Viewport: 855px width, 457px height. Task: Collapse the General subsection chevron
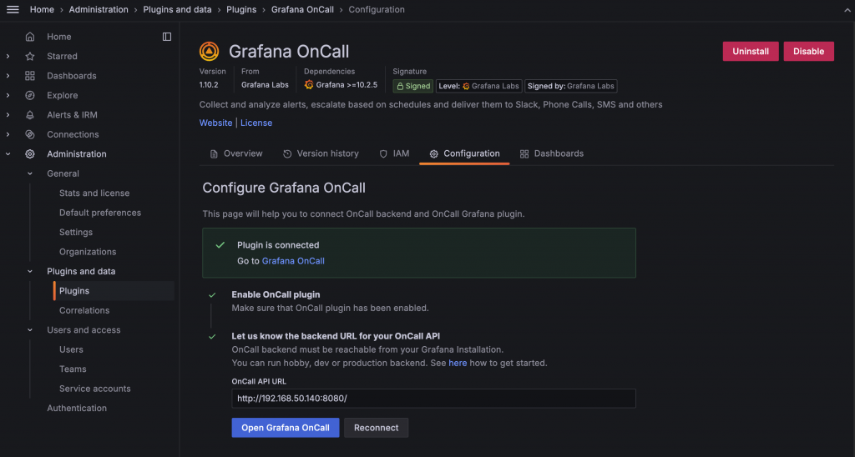click(30, 173)
